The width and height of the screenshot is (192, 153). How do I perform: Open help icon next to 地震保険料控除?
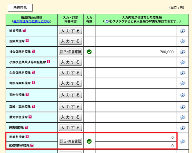33,83
